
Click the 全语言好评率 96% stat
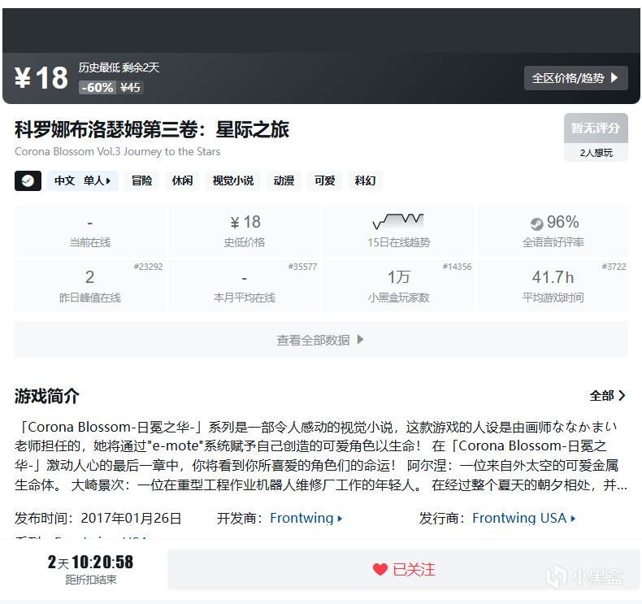point(553,232)
